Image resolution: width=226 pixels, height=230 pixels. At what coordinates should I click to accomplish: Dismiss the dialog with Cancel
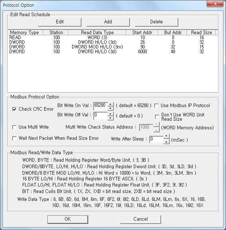[x=141, y=219]
